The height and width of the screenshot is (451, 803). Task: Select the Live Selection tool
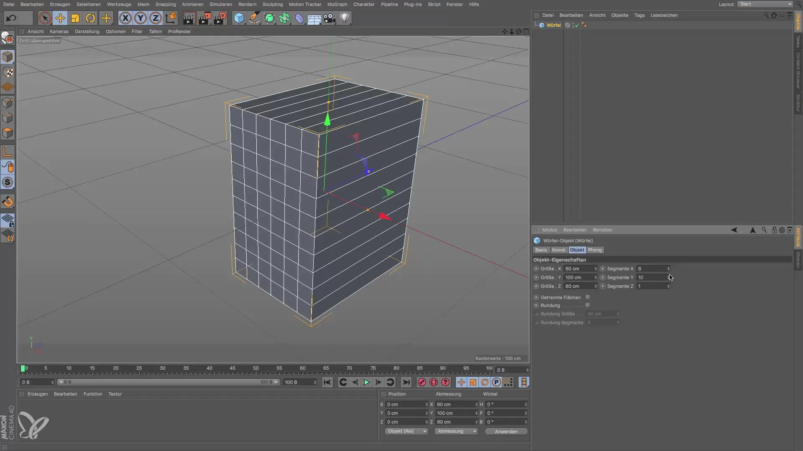[x=45, y=18]
